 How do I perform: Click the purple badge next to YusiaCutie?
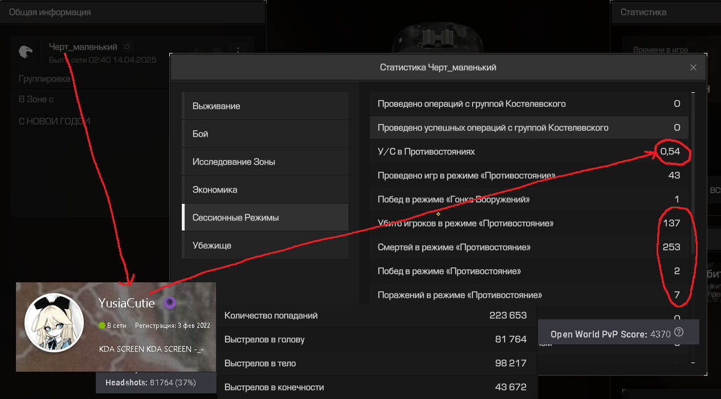pos(169,303)
